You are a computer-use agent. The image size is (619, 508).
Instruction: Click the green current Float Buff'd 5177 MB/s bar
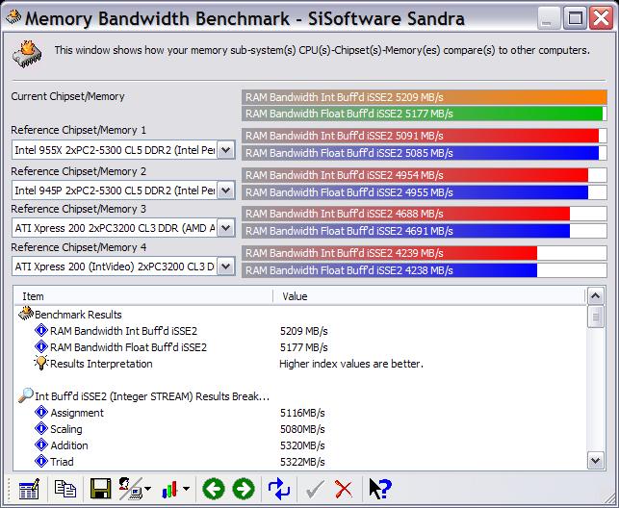pyautogui.click(x=425, y=114)
